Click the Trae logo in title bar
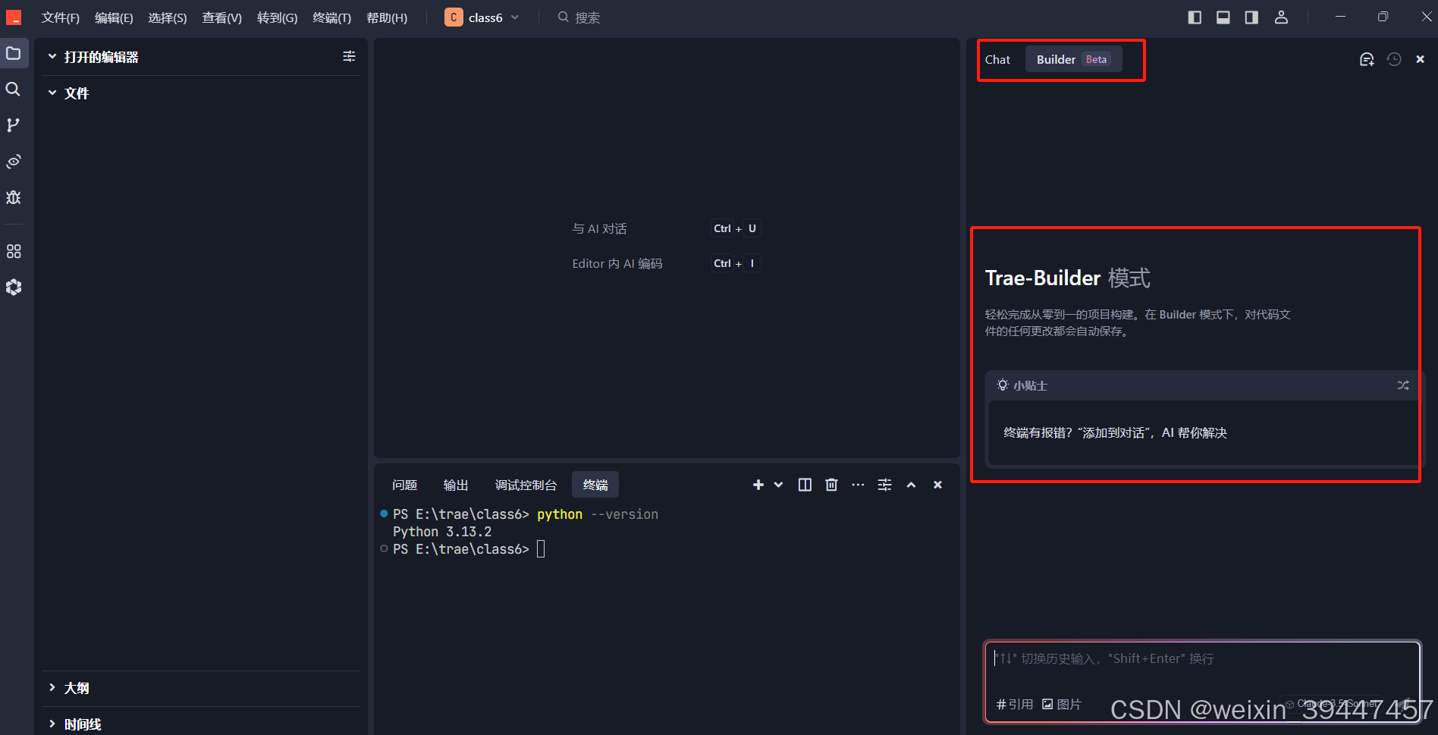 [14, 17]
